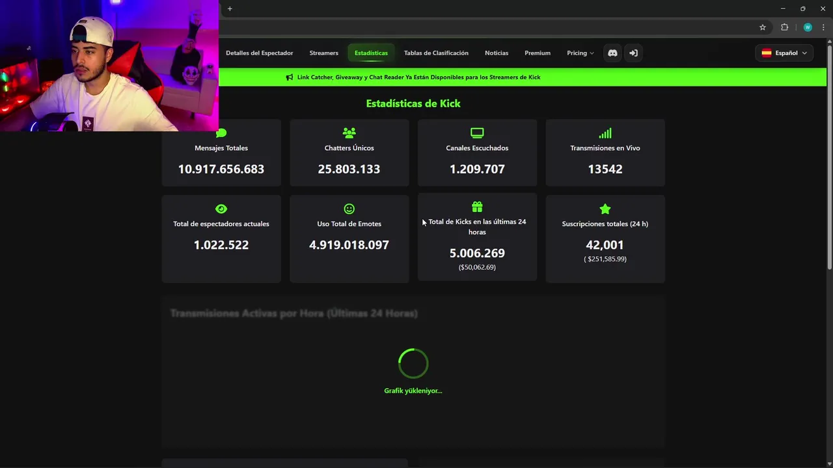
Task: Click the Estadísticas de Kick heading
Action: tap(413, 103)
